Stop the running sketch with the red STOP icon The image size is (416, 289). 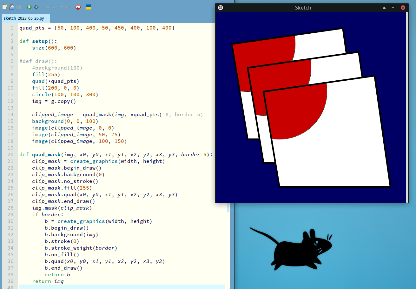78,7
